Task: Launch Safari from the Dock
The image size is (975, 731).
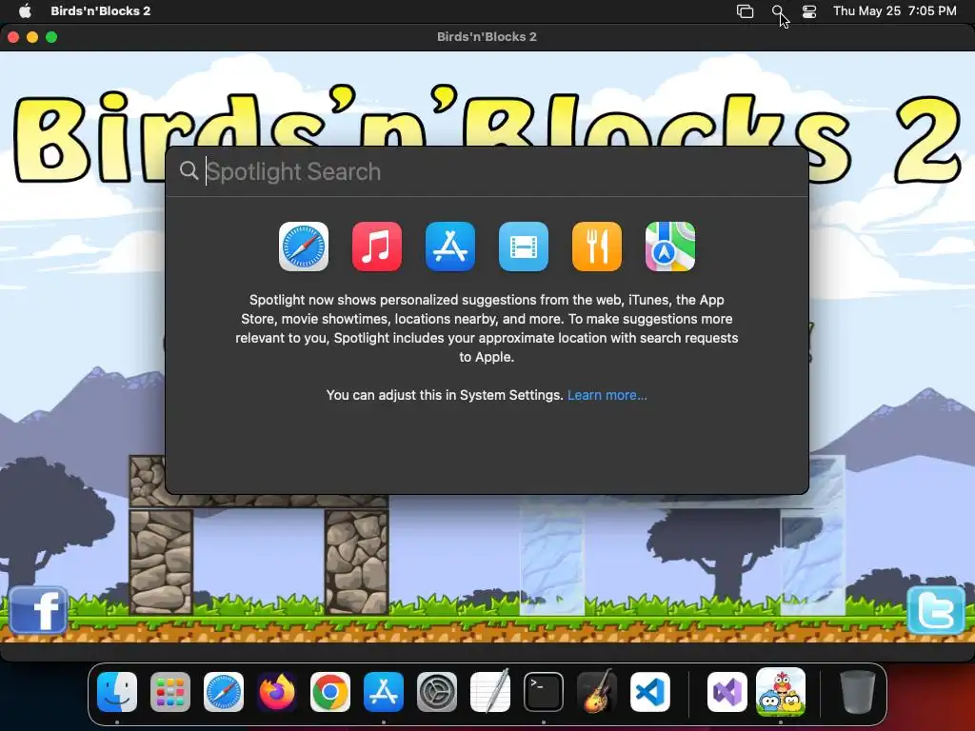Action: 224,692
